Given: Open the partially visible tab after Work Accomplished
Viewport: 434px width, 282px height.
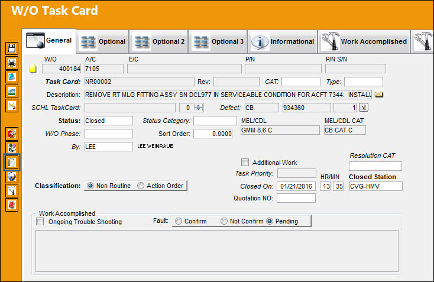Looking at the screenshot, I should coord(423,41).
